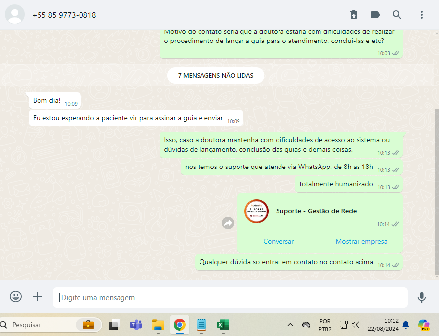The width and height of the screenshot is (439, 336).
Task: Select Qualquer dúvida so entrar message
Action: pyautogui.click(x=299, y=262)
